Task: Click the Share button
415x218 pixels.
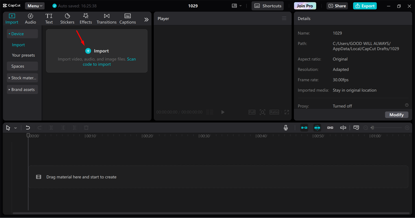Action: click(x=337, y=6)
